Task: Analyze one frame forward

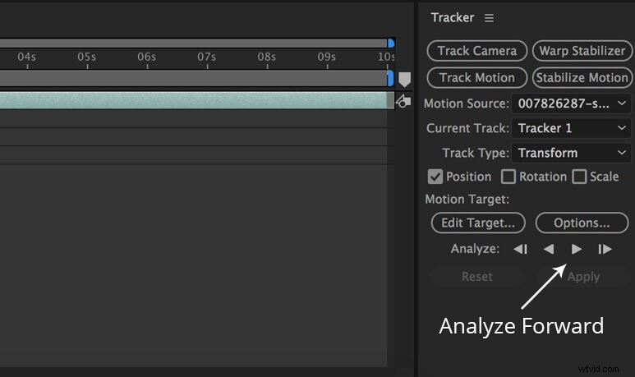Action: click(605, 249)
